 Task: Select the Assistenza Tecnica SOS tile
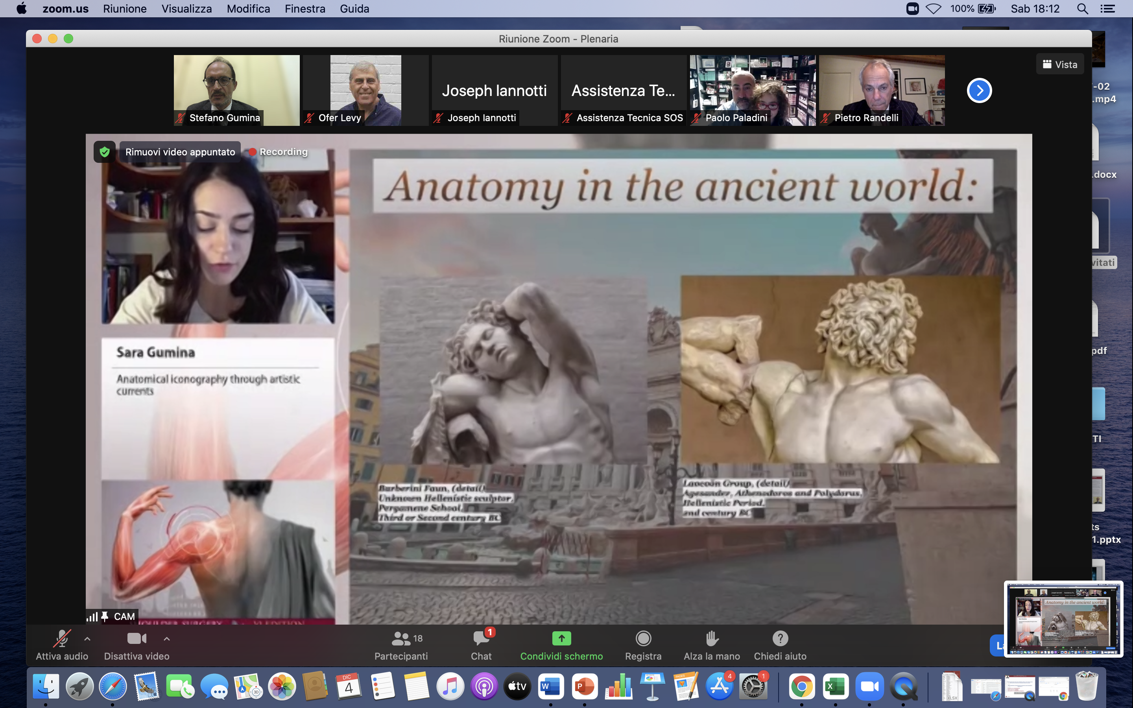tap(623, 90)
